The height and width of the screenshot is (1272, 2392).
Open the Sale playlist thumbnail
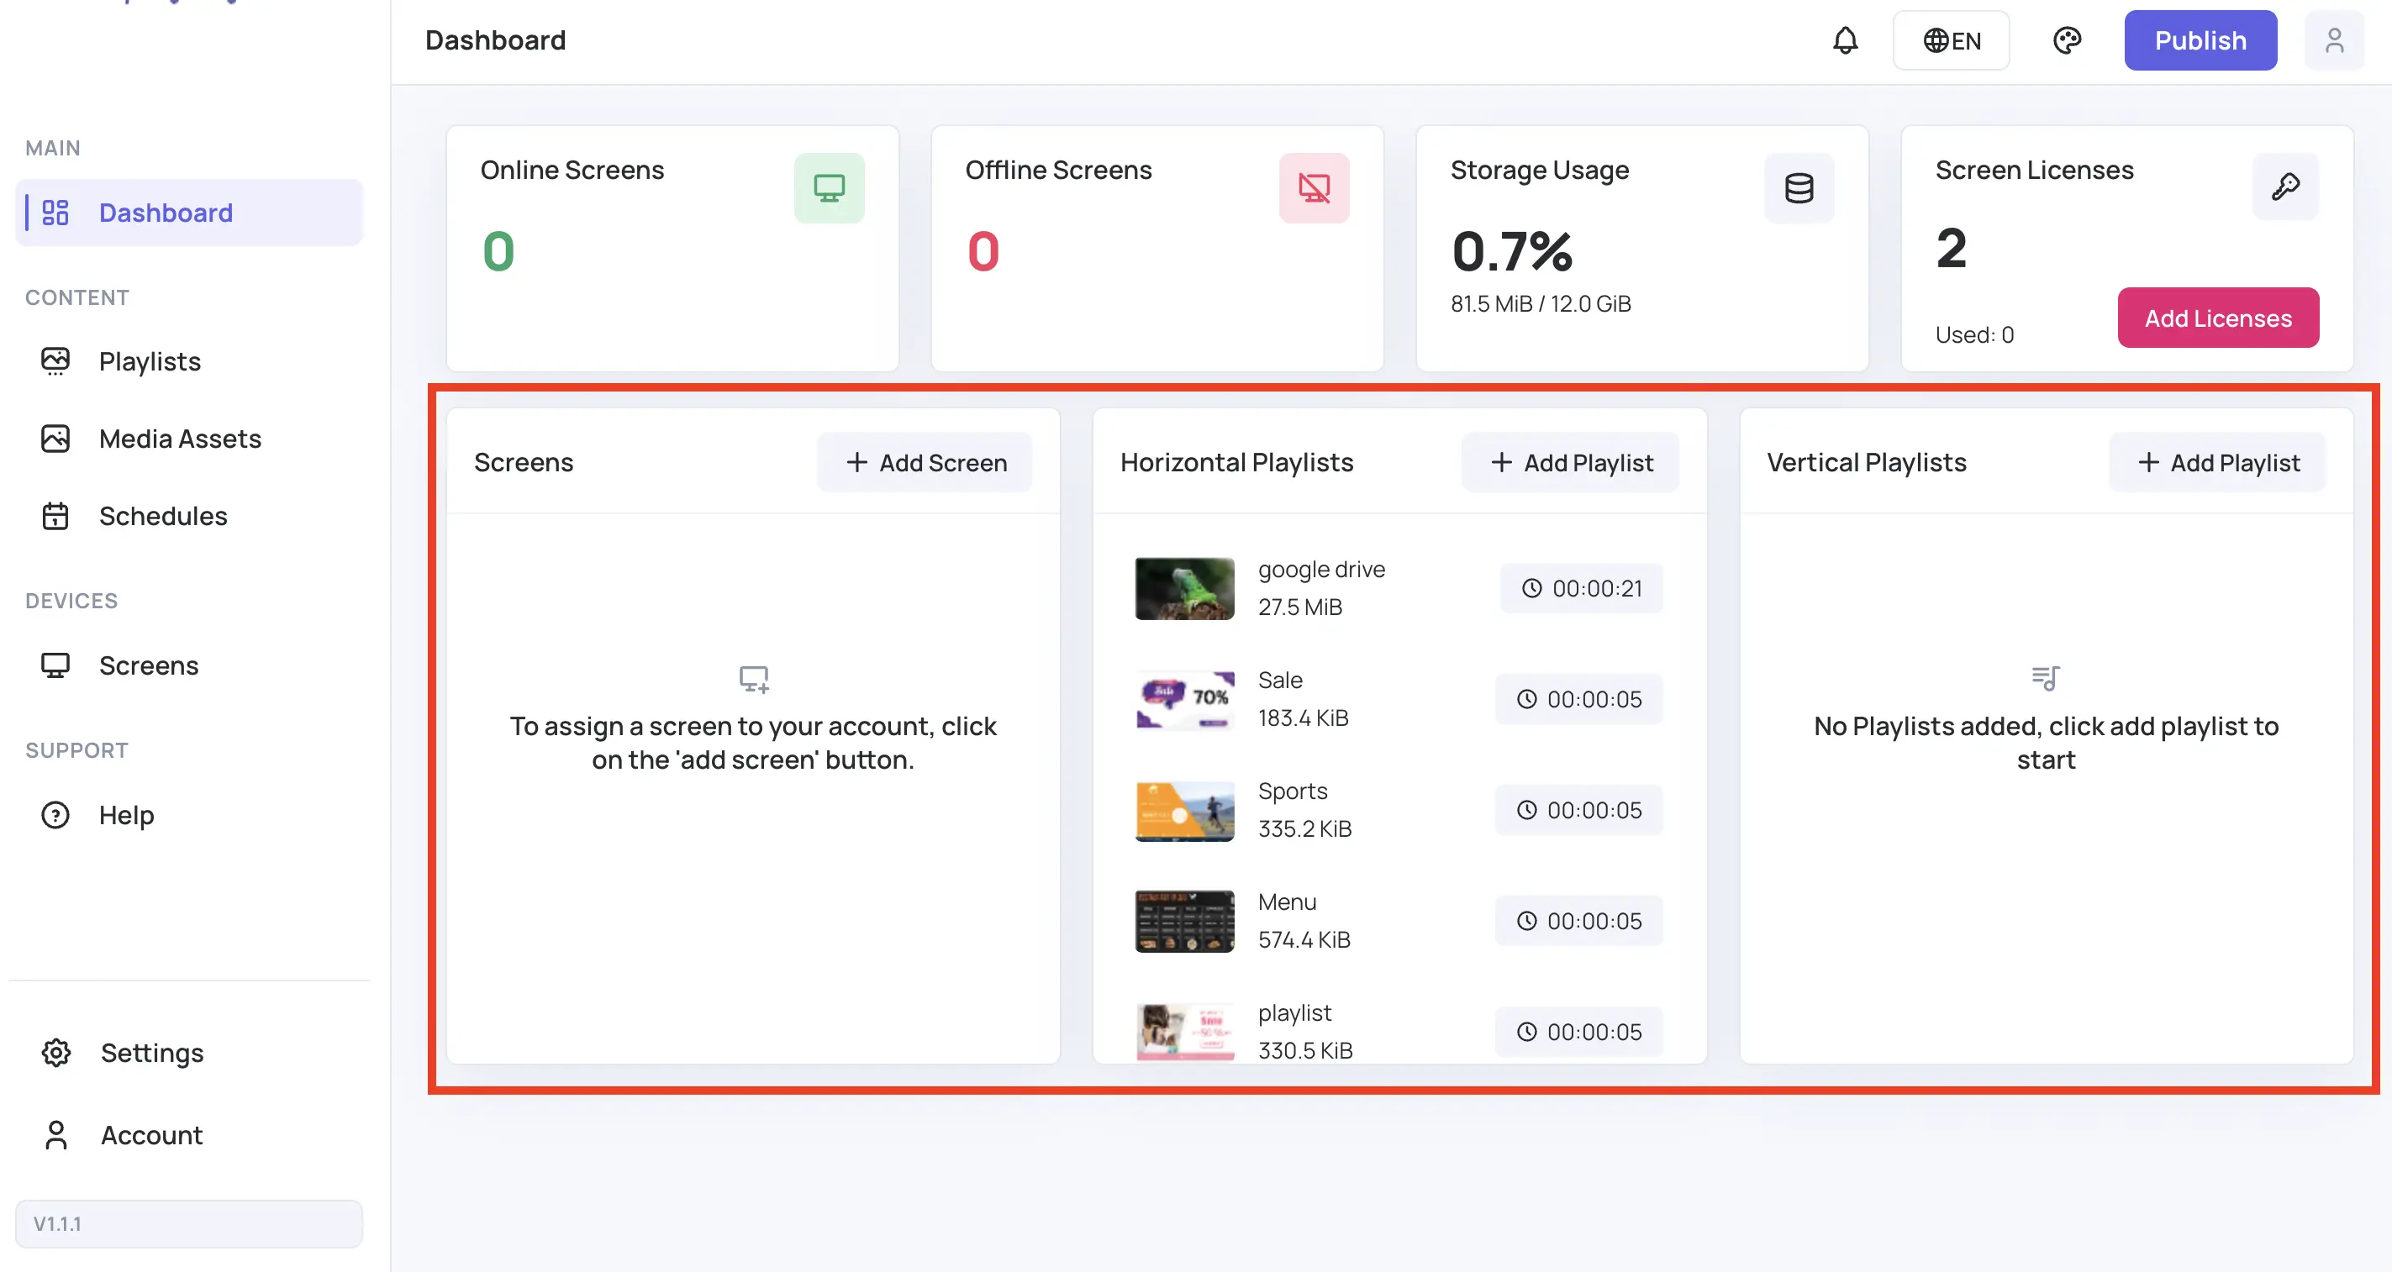[x=1184, y=699]
